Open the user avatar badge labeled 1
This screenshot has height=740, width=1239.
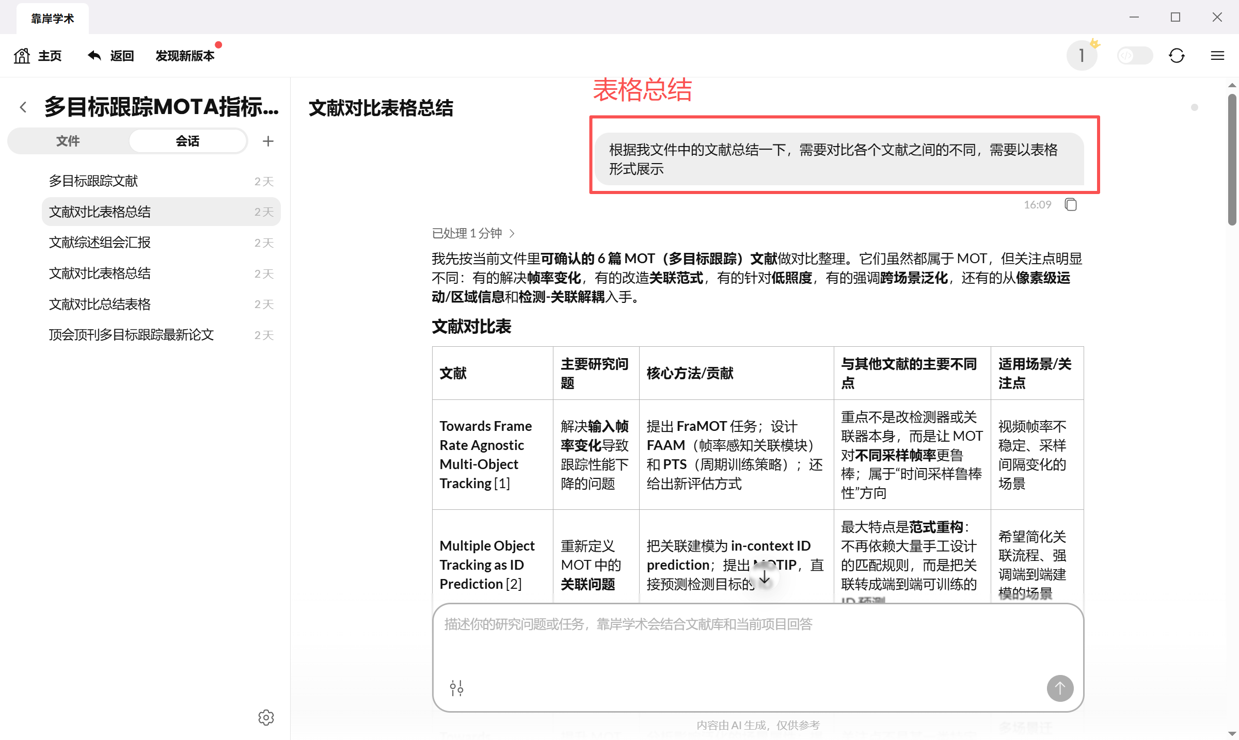[1082, 55]
